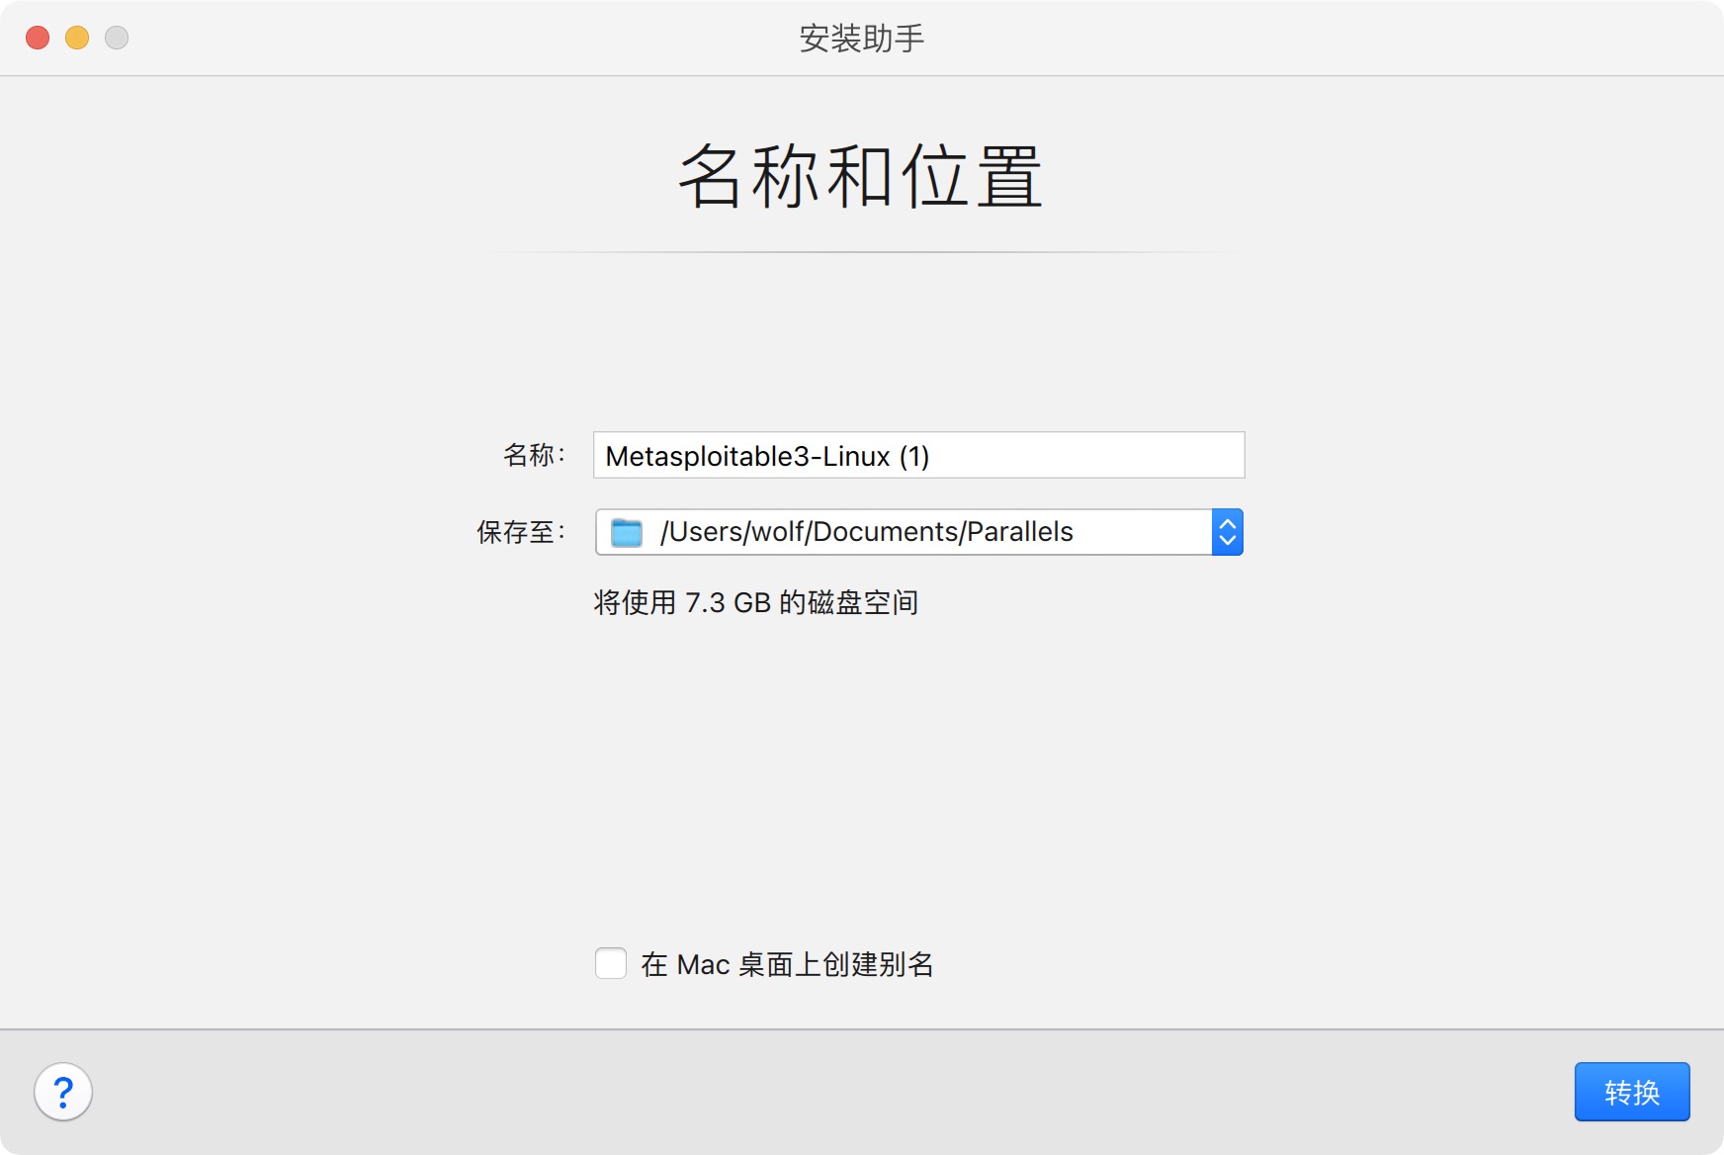
Task: Click the Parallels portion of the save path
Action: [x=1019, y=532]
